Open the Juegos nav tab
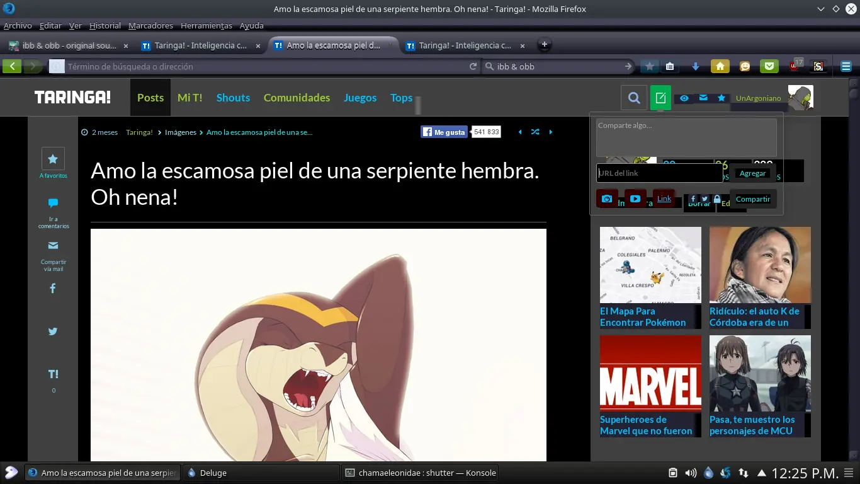Screen dimensions: 860x484 pyautogui.click(x=360, y=98)
